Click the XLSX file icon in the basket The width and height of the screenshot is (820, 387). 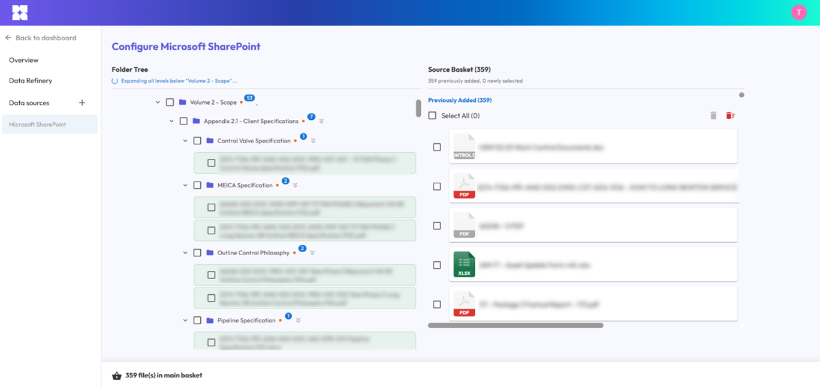(464, 265)
